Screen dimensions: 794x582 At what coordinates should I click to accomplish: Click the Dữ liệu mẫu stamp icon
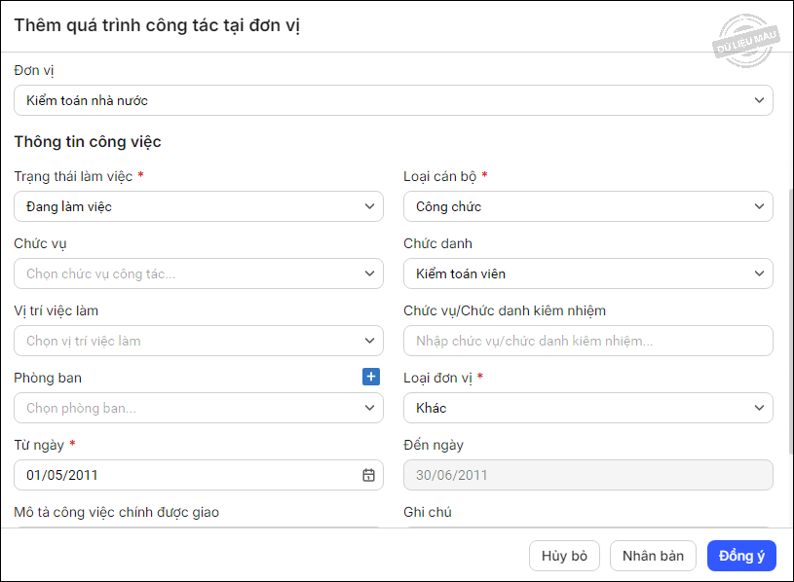(x=745, y=40)
